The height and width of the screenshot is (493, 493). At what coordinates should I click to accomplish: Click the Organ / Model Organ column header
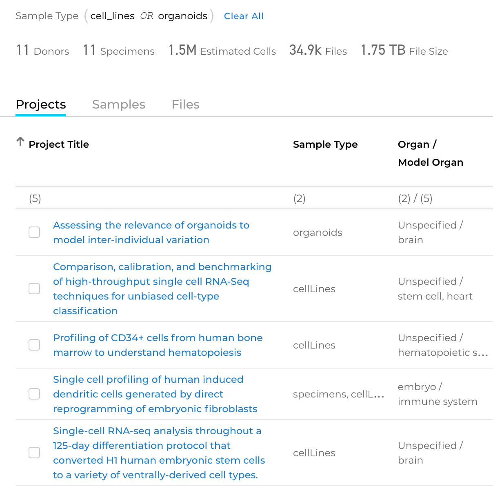pos(431,153)
